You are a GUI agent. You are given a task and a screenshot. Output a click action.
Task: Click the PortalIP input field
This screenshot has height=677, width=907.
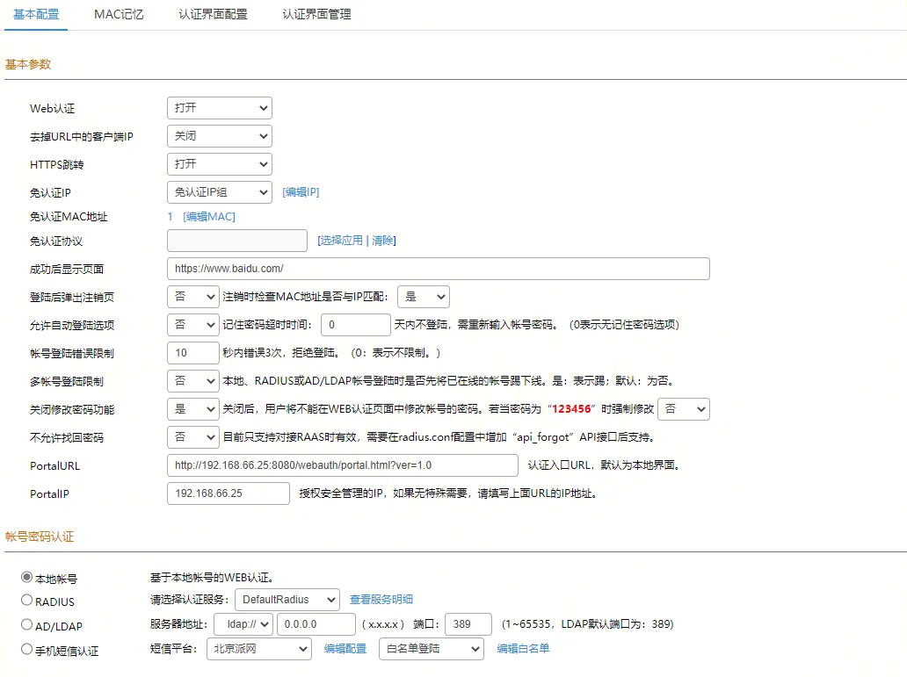(x=228, y=493)
